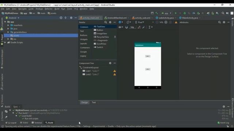Toggle Autoconnect magnet in design toolbar
This screenshot has height=131, width=234.
pyautogui.click(x=127, y=27)
